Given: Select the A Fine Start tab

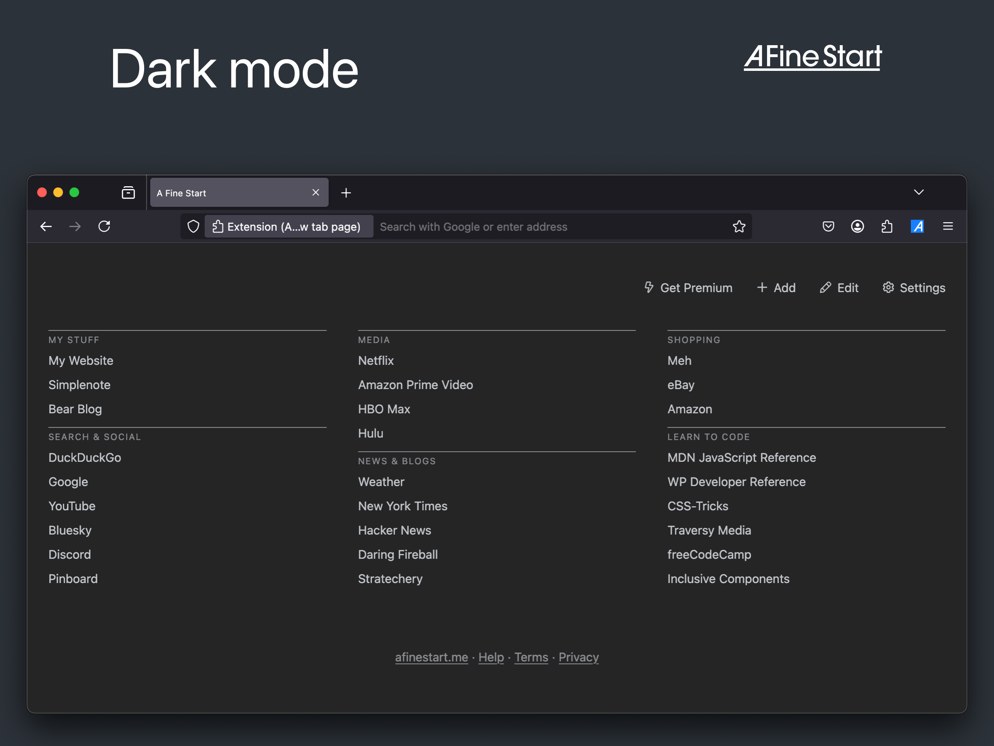Looking at the screenshot, I should tap(239, 193).
